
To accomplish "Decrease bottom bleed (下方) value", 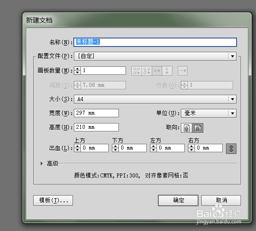I will (x=115, y=150).
